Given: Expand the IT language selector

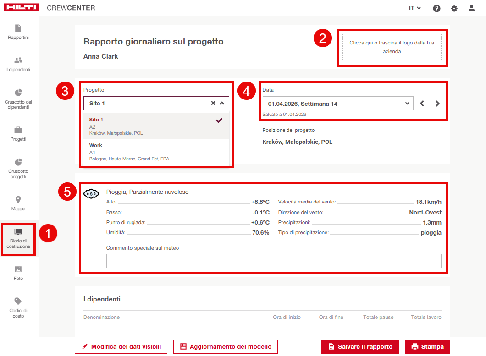Looking at the screenshot, I should (x=414, y=8).
